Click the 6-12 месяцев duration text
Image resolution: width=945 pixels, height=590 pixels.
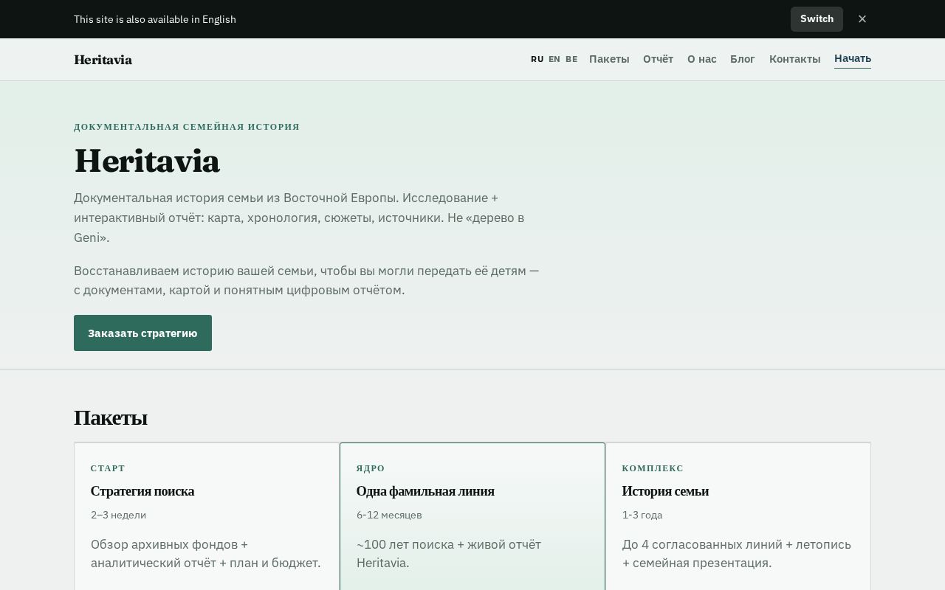tap(389, 515)
